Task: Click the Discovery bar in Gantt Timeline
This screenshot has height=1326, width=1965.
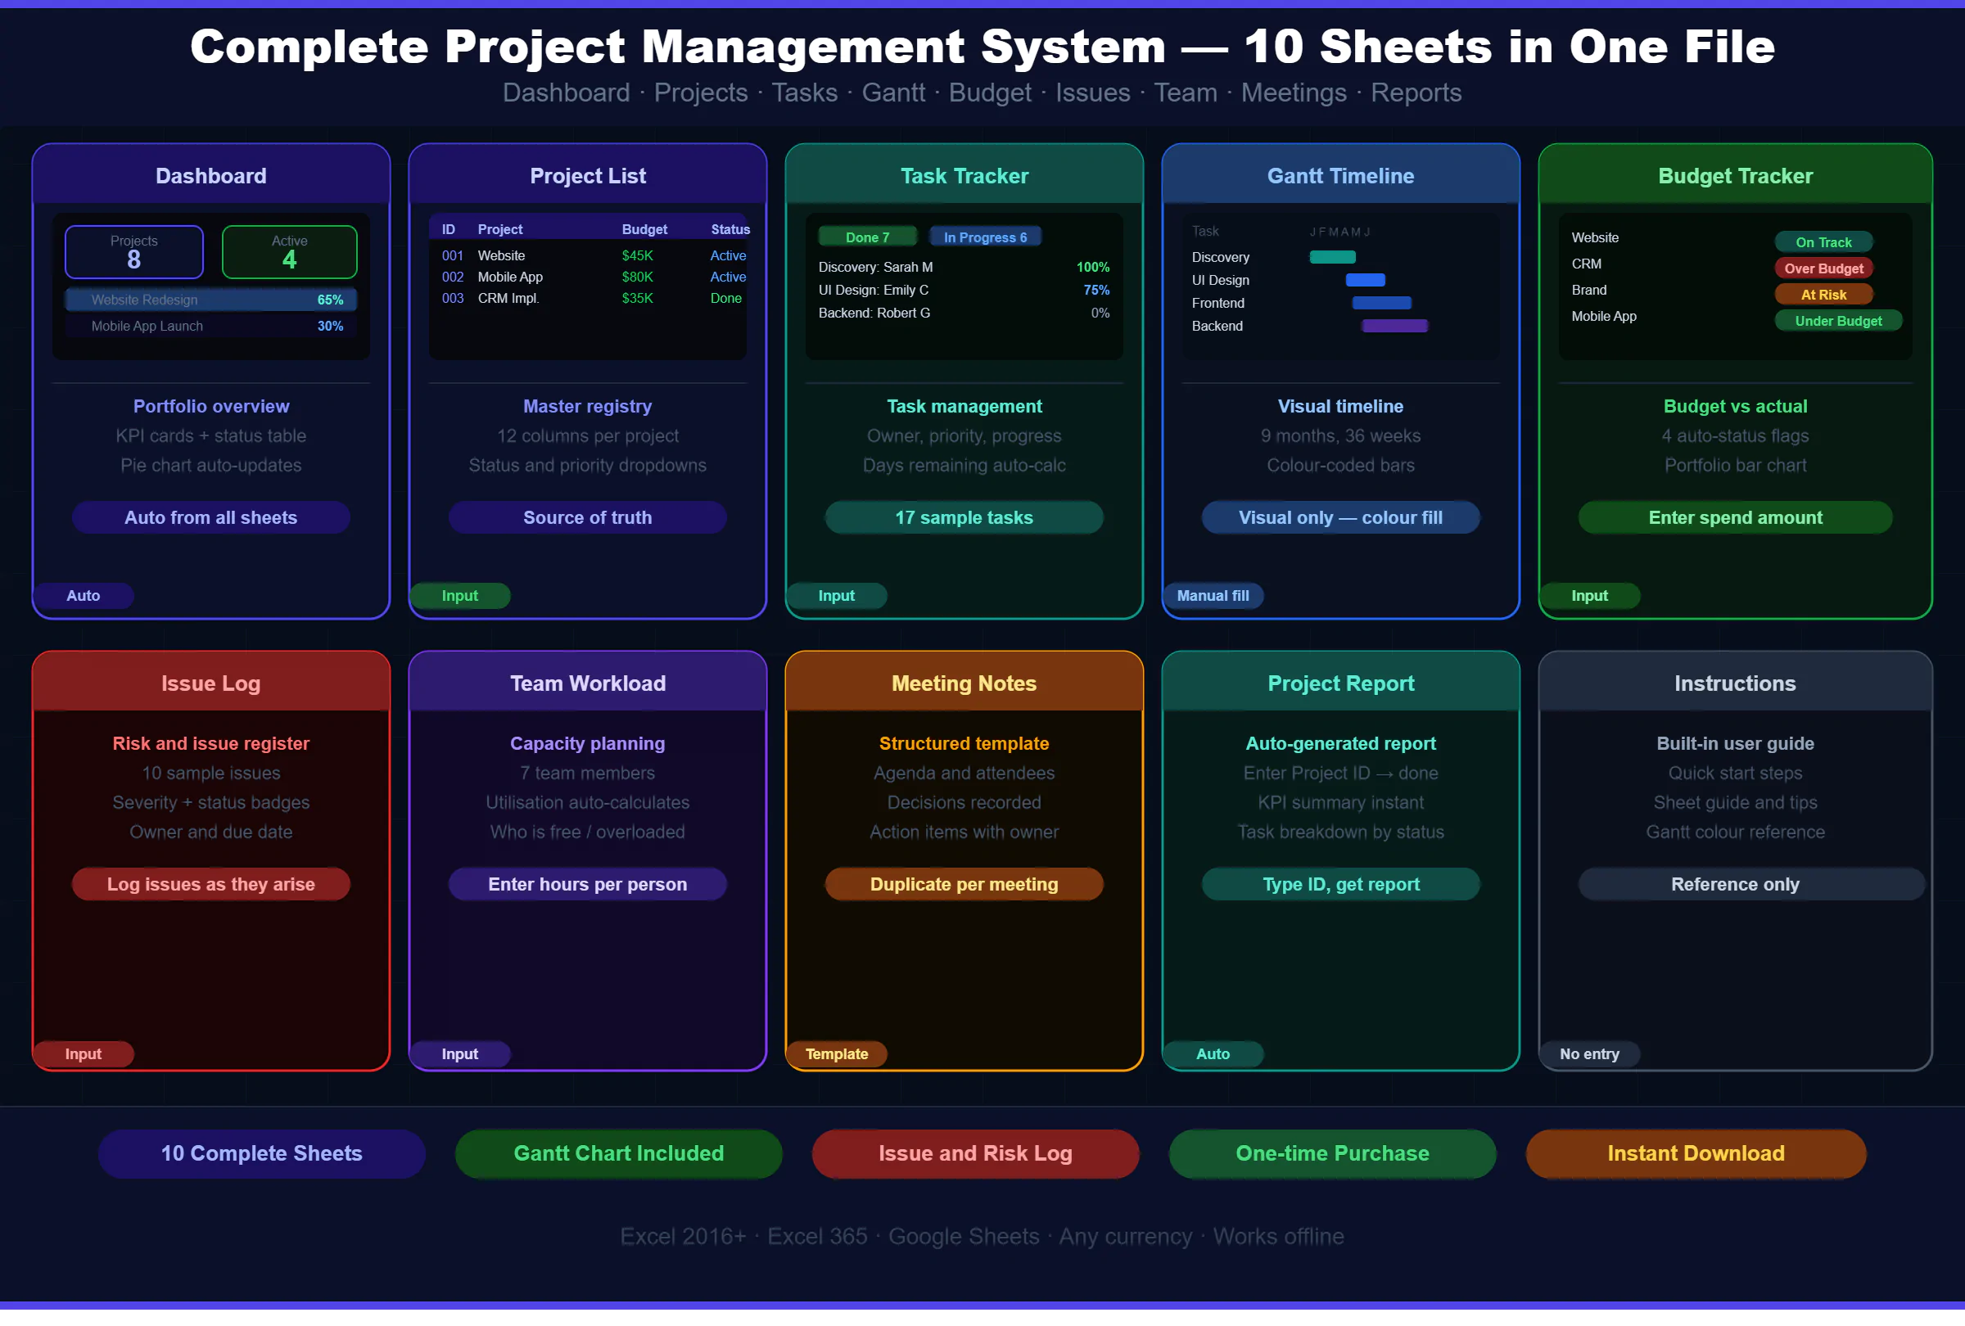Action: (1332, 257)
